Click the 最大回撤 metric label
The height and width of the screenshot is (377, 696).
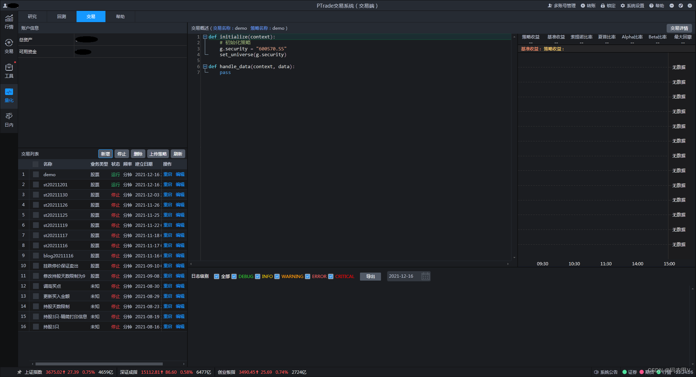click(683, 37)
